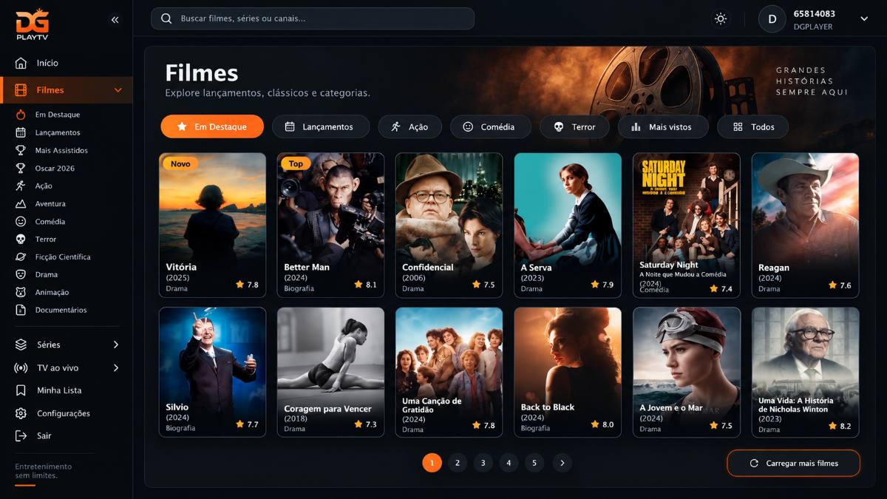
Task: Click the 65814083 account number
Action: [x=814, y=13]
